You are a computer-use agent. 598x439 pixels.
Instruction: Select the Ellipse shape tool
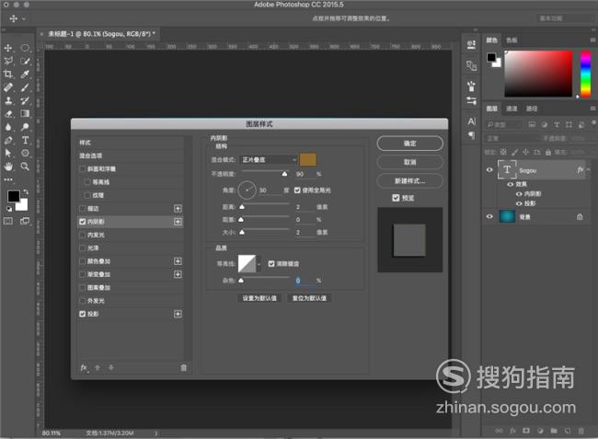tap(25, 153)
